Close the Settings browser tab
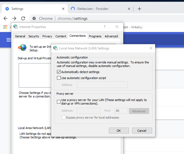This screenshot has width=184, height=154. tap(63, 9)
